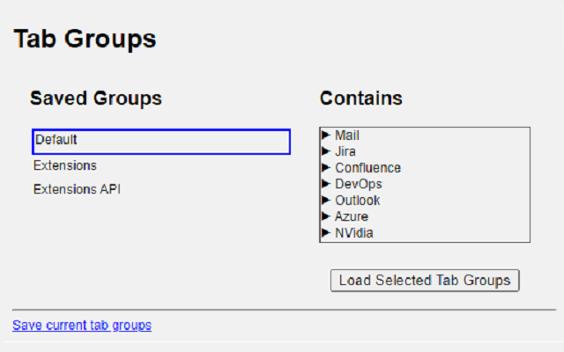Expand the Confluence disclosure triangle

pyautogui.click(x=326, y=168)
